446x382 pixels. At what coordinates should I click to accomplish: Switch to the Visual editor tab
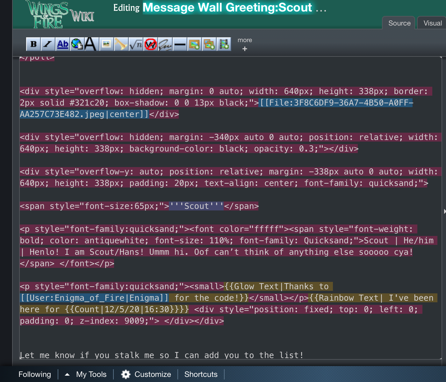coord(432,23)
